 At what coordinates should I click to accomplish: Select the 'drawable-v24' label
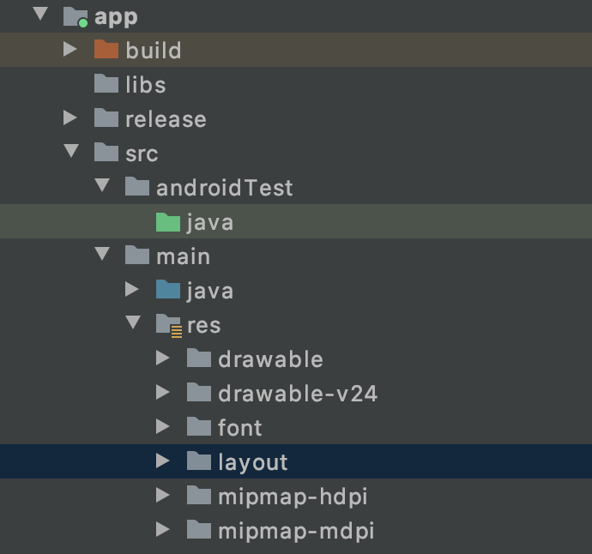coord(298,394)
